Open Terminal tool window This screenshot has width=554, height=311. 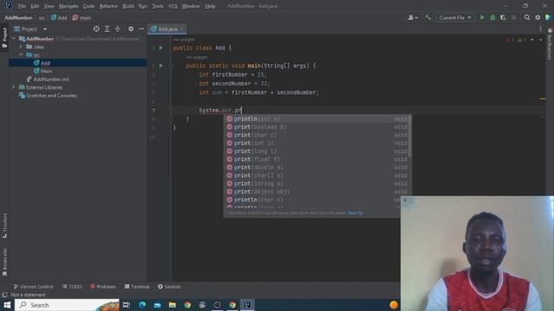point(137,287)
